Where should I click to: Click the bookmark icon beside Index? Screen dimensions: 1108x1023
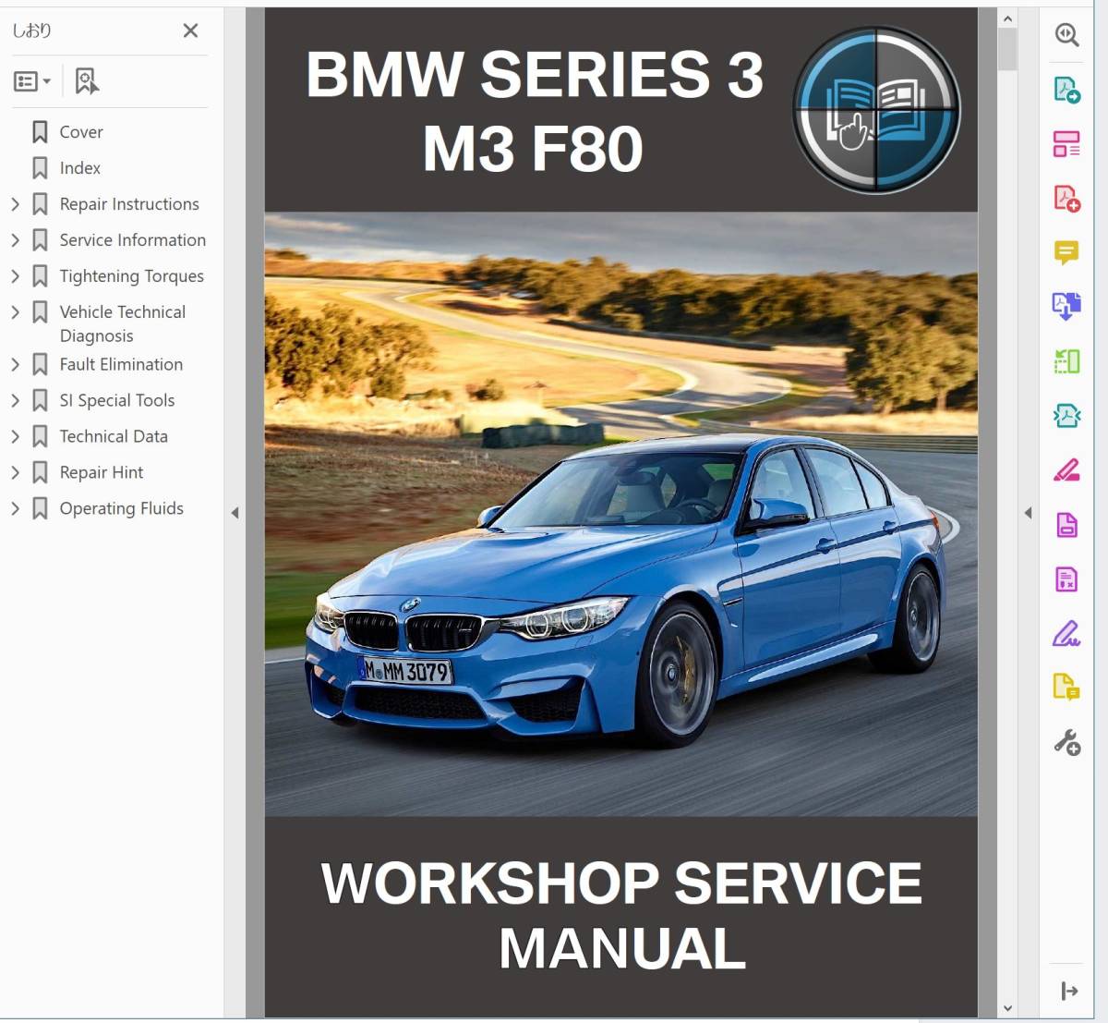pyautogui.click(x=40, y=168)
